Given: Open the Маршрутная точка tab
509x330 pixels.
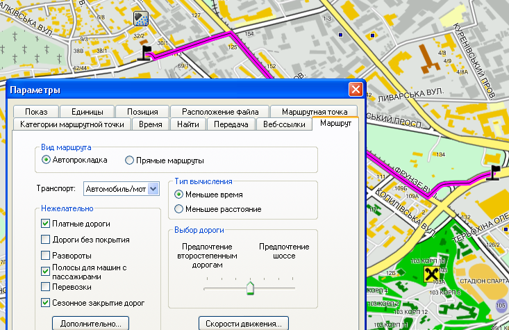Looking at the screenshot, I should point(315,111).
